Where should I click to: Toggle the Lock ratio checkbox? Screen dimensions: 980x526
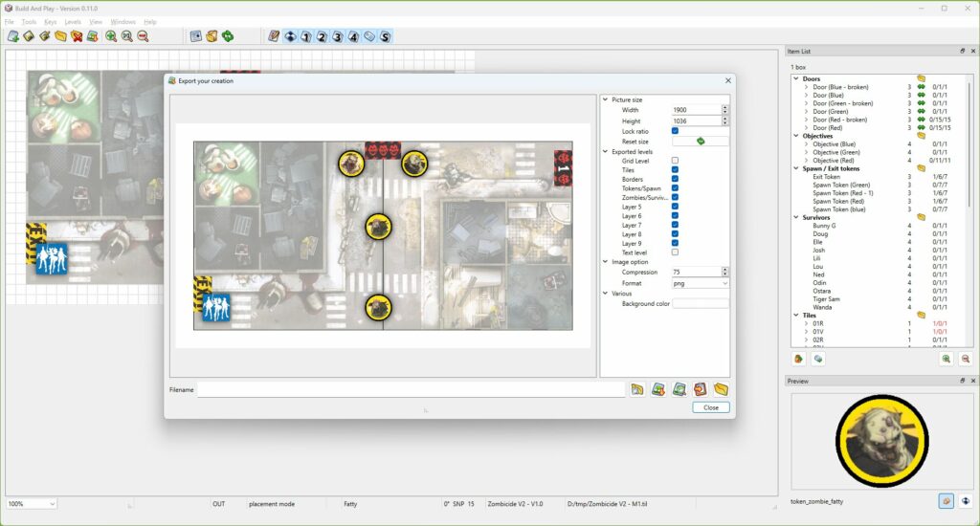click(675, 131)
